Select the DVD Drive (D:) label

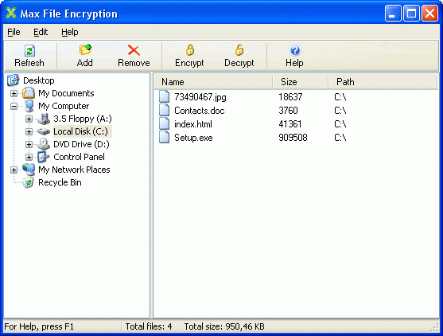[81, 144]
